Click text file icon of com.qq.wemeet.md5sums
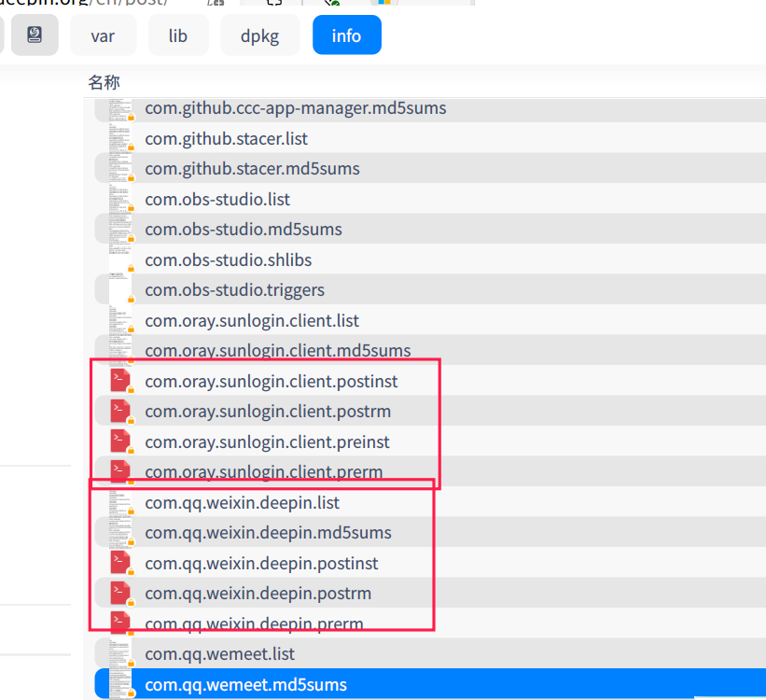This screenshot has height=700, width=766. point(120,684)
